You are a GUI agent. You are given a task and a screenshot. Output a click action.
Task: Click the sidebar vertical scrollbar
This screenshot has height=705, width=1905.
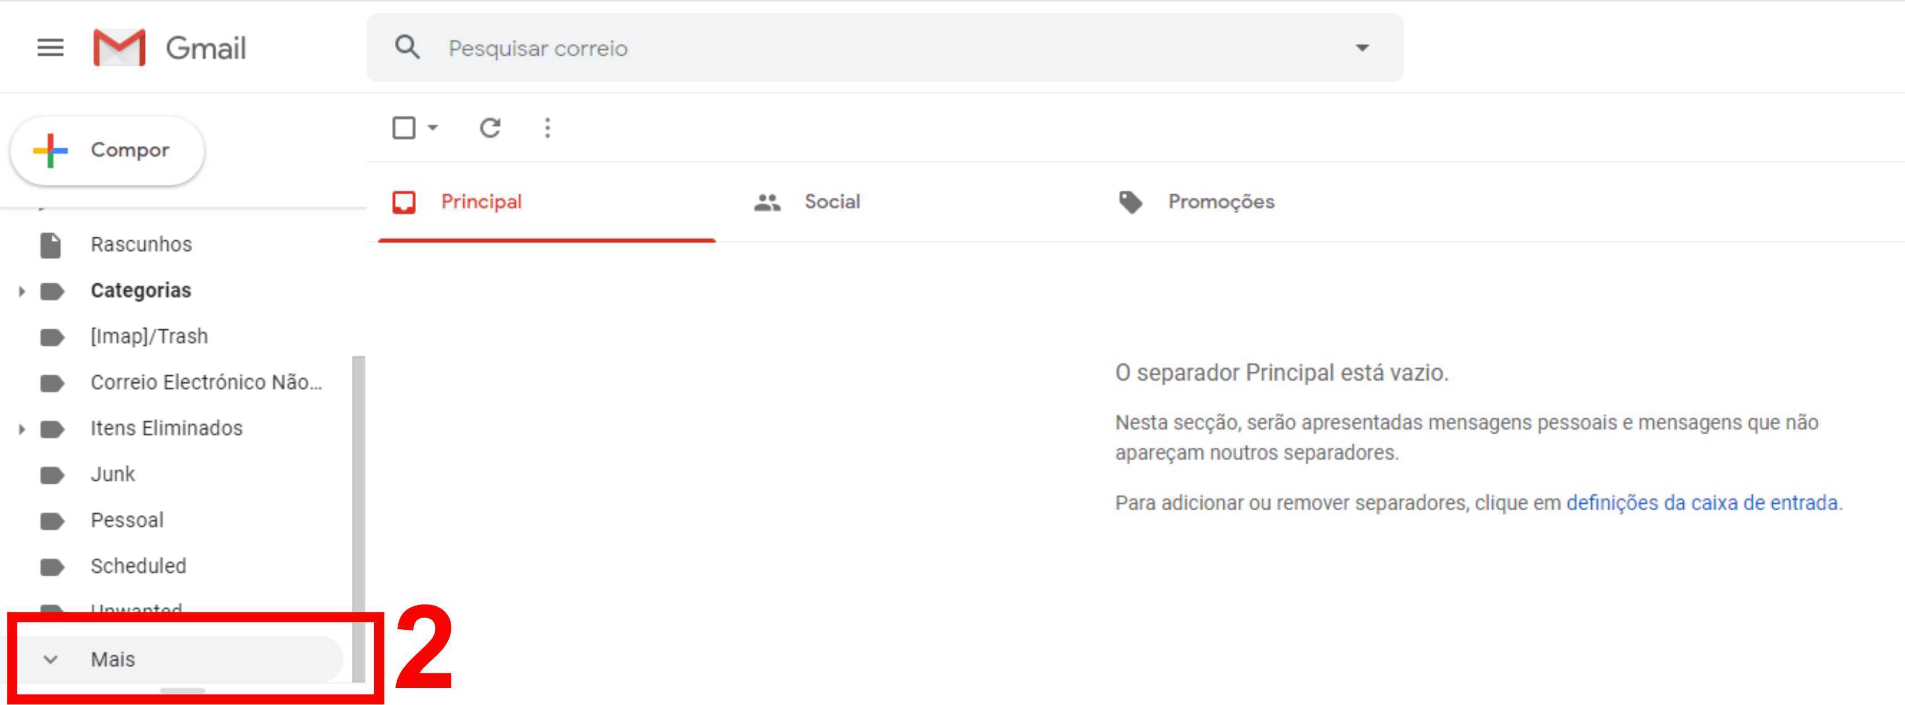[359, 517]
